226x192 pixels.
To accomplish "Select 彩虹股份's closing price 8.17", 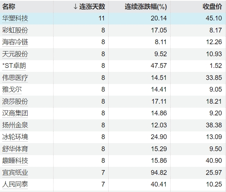I will pyautogui.click(x=216, y=30).
